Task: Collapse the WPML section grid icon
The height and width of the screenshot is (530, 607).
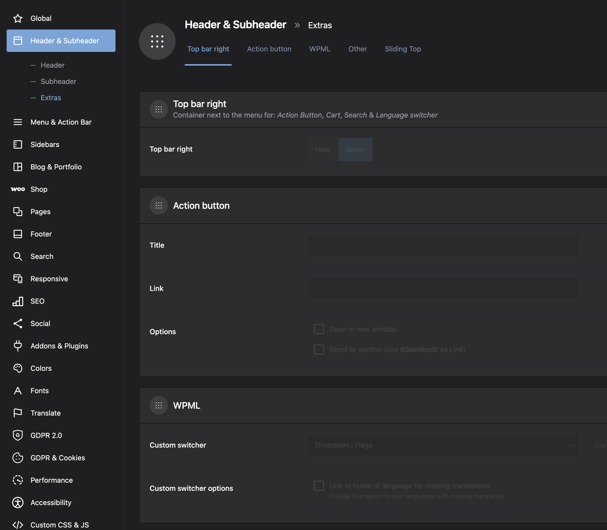Action: coord(158,405)
